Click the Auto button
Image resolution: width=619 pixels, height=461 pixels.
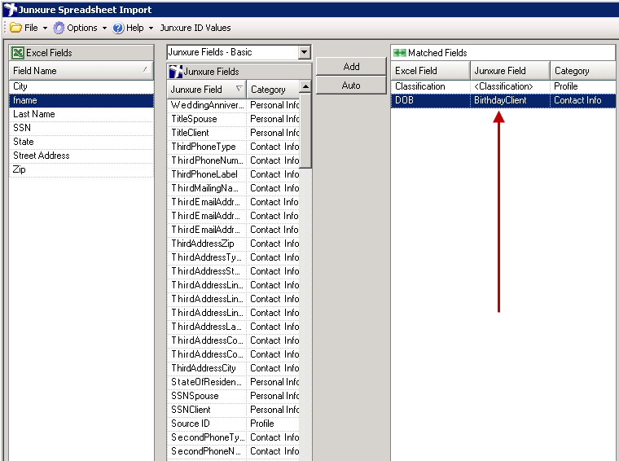click(x=351, y=86)
